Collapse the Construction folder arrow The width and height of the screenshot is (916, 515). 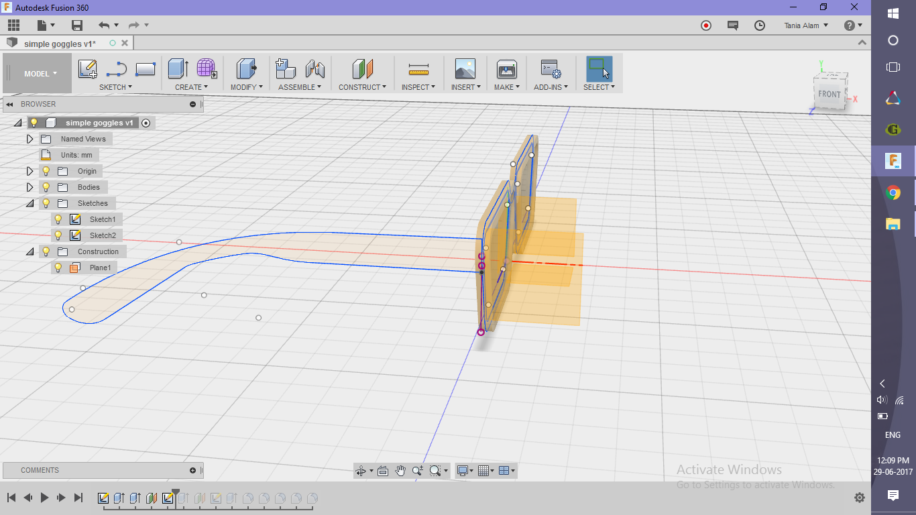30,251
